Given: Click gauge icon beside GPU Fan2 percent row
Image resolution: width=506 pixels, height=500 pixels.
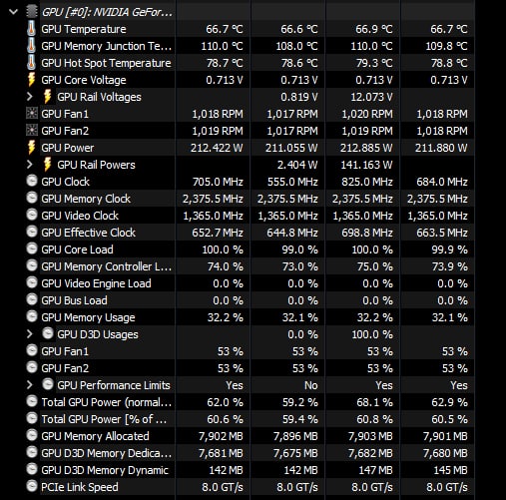Looking at the screenshot, I should (32, 367).
